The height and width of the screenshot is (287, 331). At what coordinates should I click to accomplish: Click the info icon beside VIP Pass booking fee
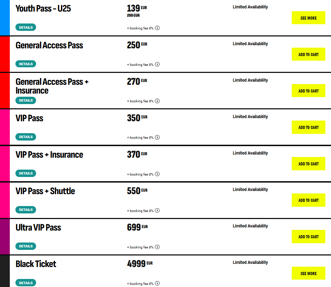(x=157, y=137)
